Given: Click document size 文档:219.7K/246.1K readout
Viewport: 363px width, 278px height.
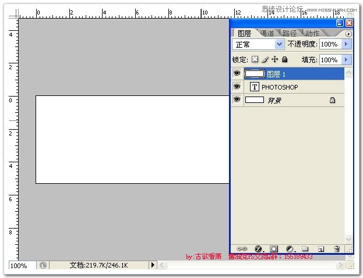Looking at the screenshot, I should 98,265.
